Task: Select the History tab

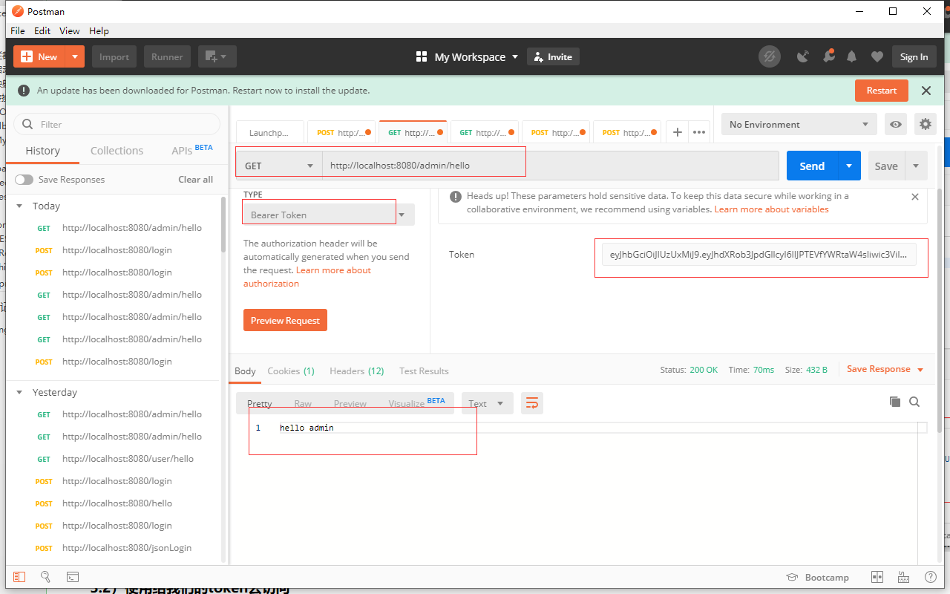Action: tap(42, 150)
